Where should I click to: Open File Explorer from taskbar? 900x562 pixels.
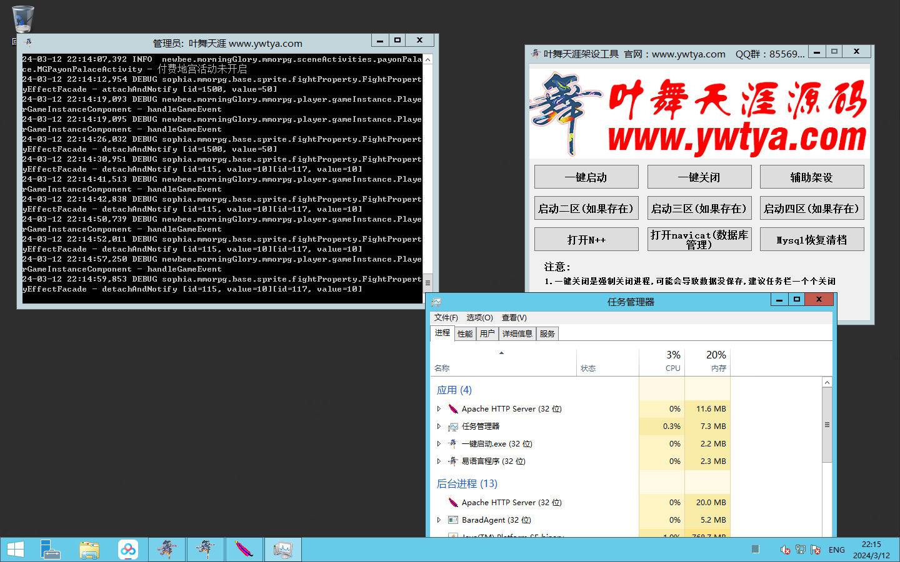point(89,550)
